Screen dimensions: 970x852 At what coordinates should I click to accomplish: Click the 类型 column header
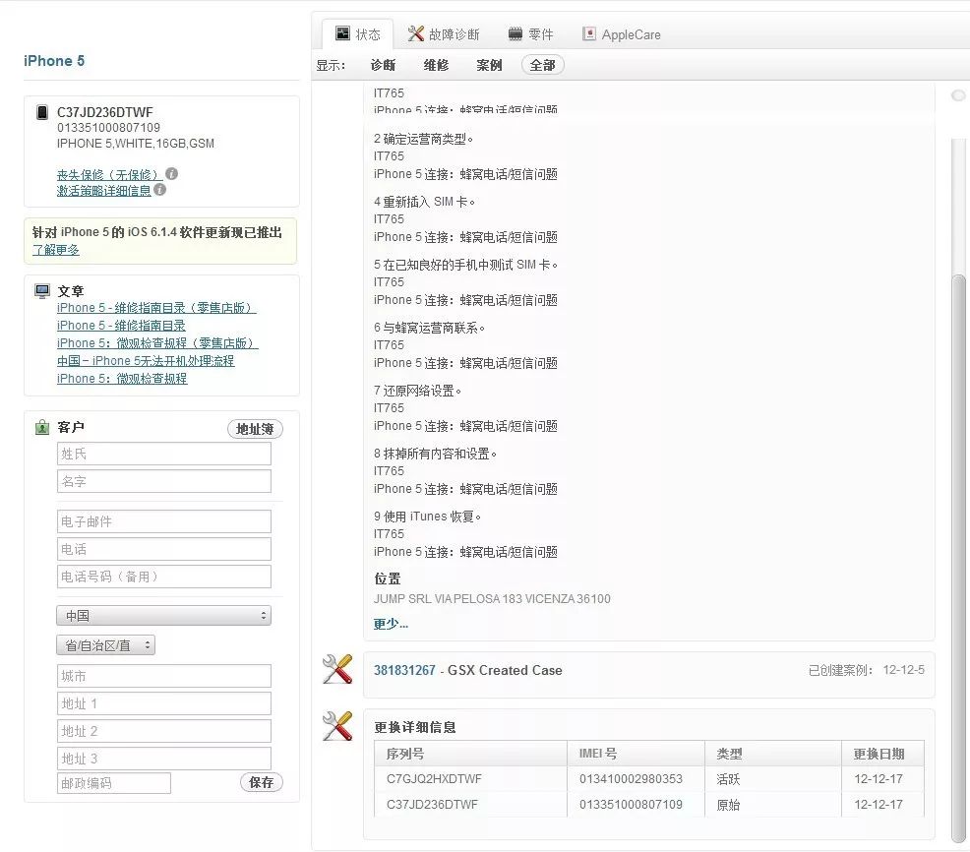pos(773,753)
